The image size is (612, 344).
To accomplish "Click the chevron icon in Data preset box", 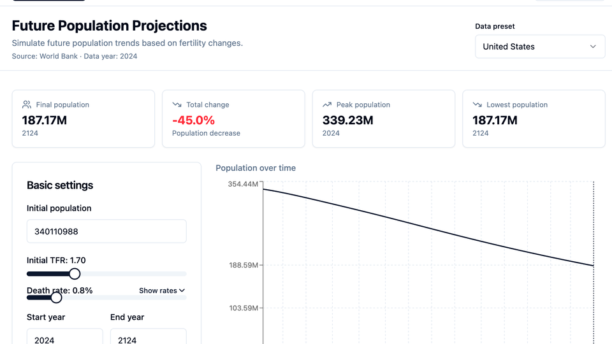I will (593, 47).
